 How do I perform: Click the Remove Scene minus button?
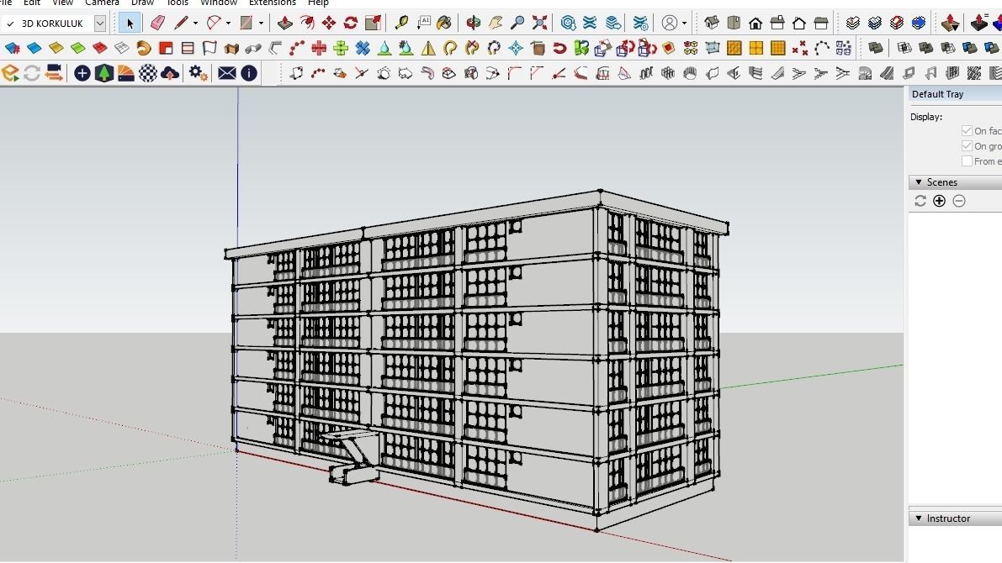click(959, 201)
